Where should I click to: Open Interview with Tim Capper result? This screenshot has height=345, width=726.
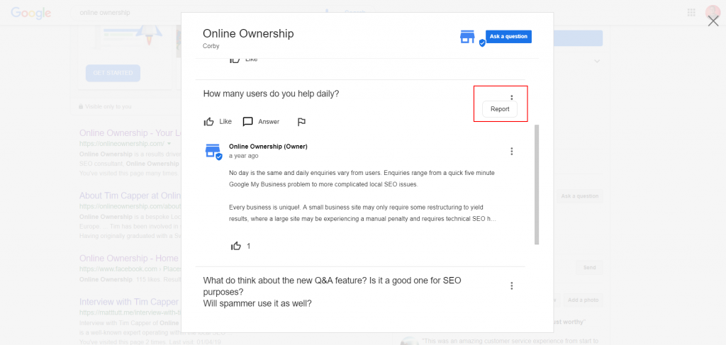pos(129,302)
